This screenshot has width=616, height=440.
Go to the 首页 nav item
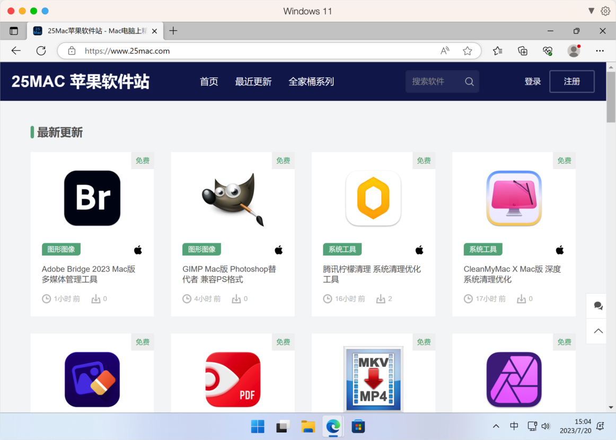point(209,81)
